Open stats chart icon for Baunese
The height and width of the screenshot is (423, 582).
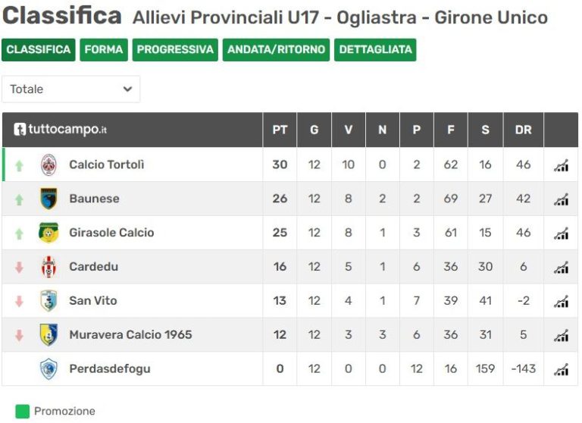point(561,199)
